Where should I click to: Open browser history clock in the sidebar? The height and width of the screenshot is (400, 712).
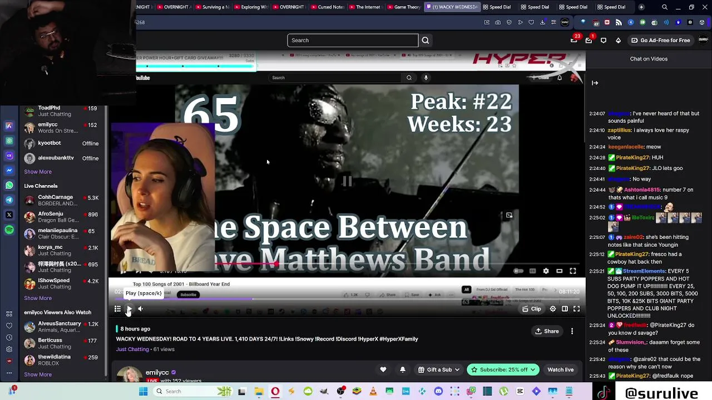pos(9,337)
